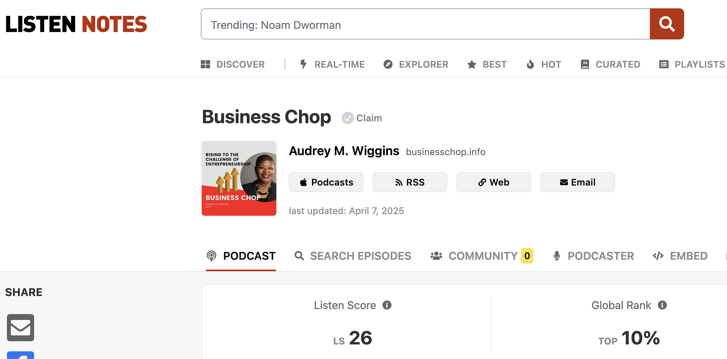
Task: Click the Email contact button
Action: pos(577,182)
